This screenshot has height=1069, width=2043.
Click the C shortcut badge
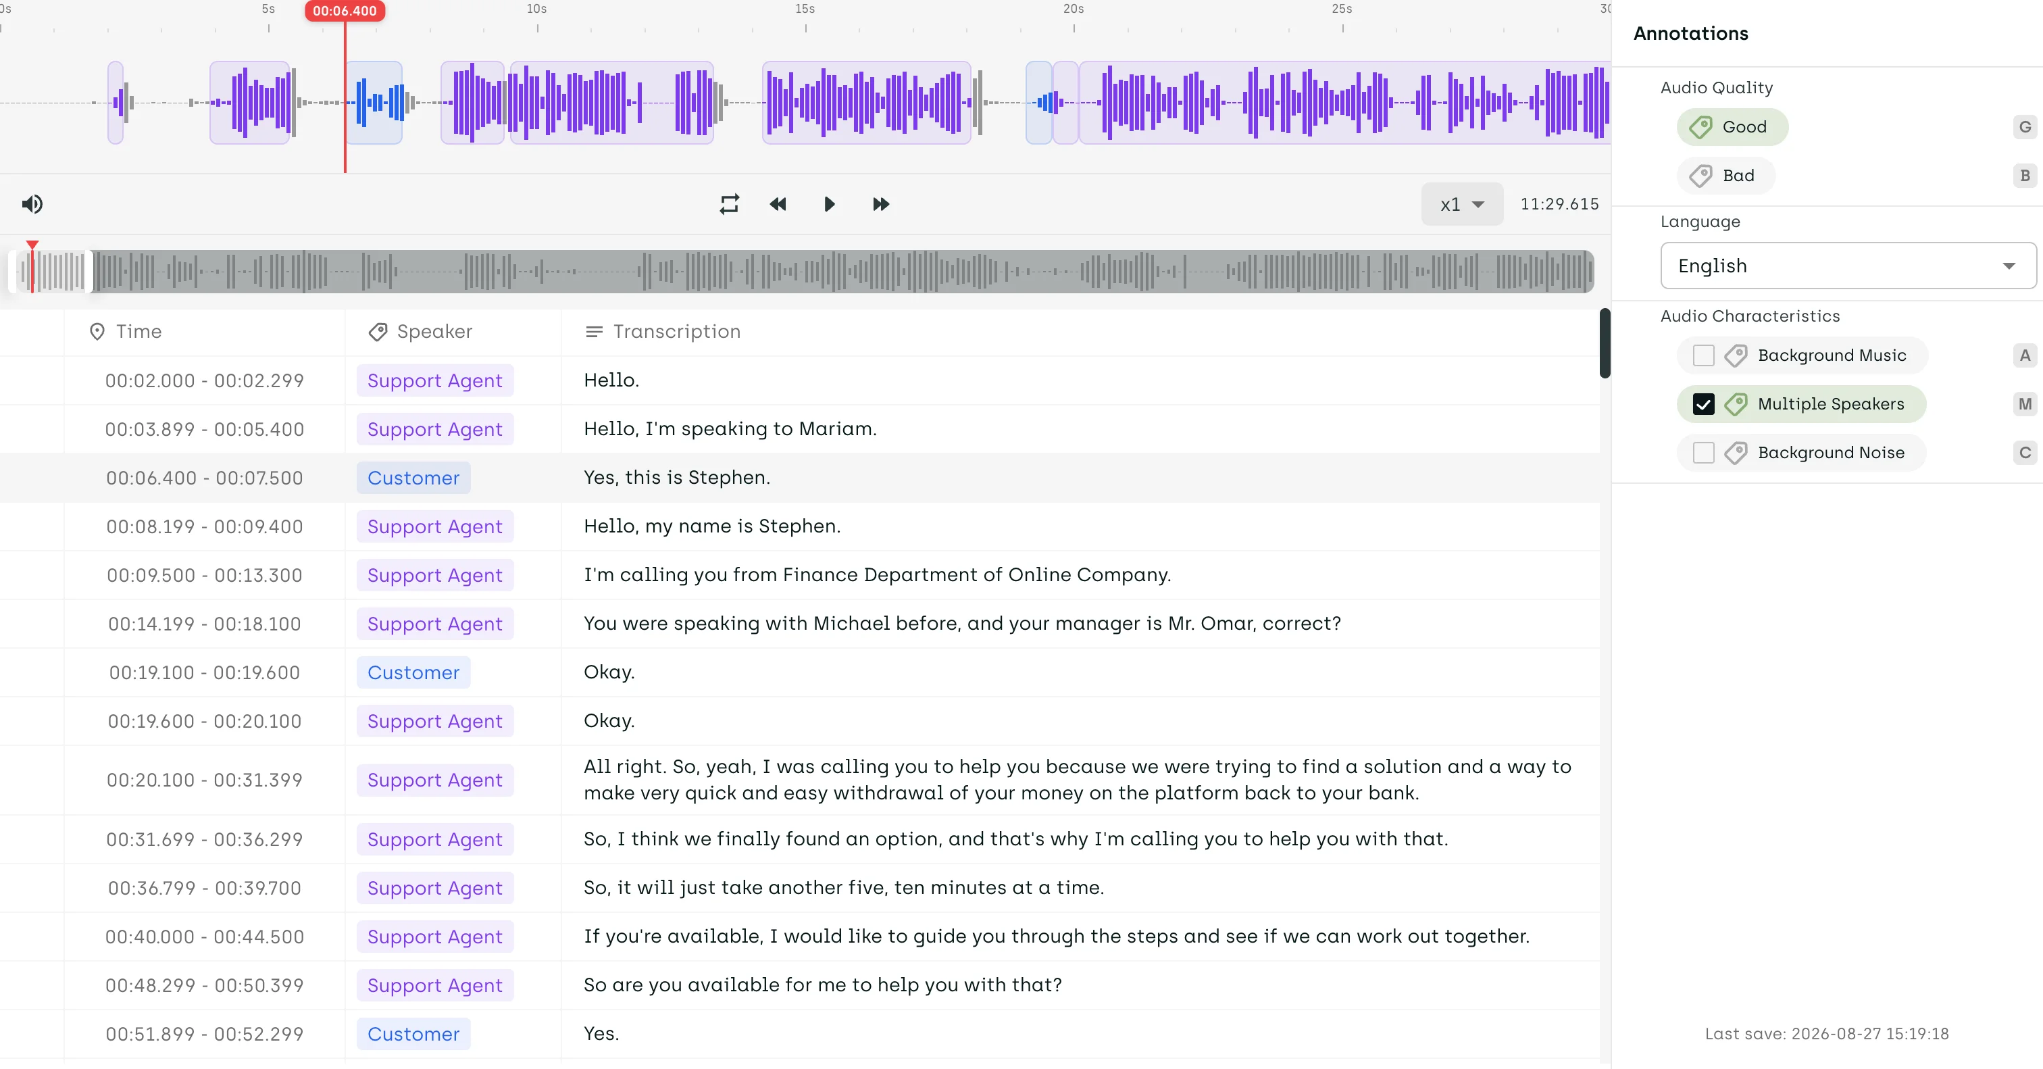(x=2025, y=453)
